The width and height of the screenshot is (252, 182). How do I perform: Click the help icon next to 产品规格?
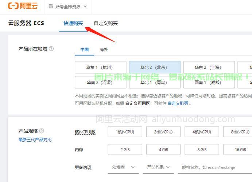click(x=42, y=131)
